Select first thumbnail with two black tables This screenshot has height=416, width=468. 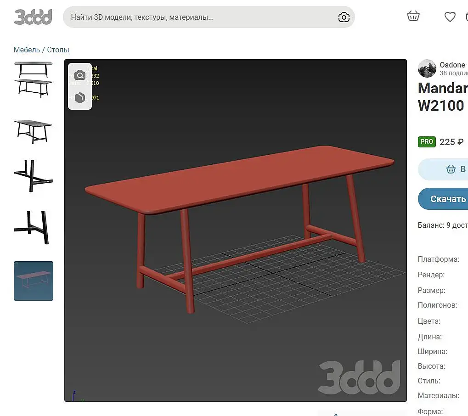pyautogui.click(x=34, y=79)
